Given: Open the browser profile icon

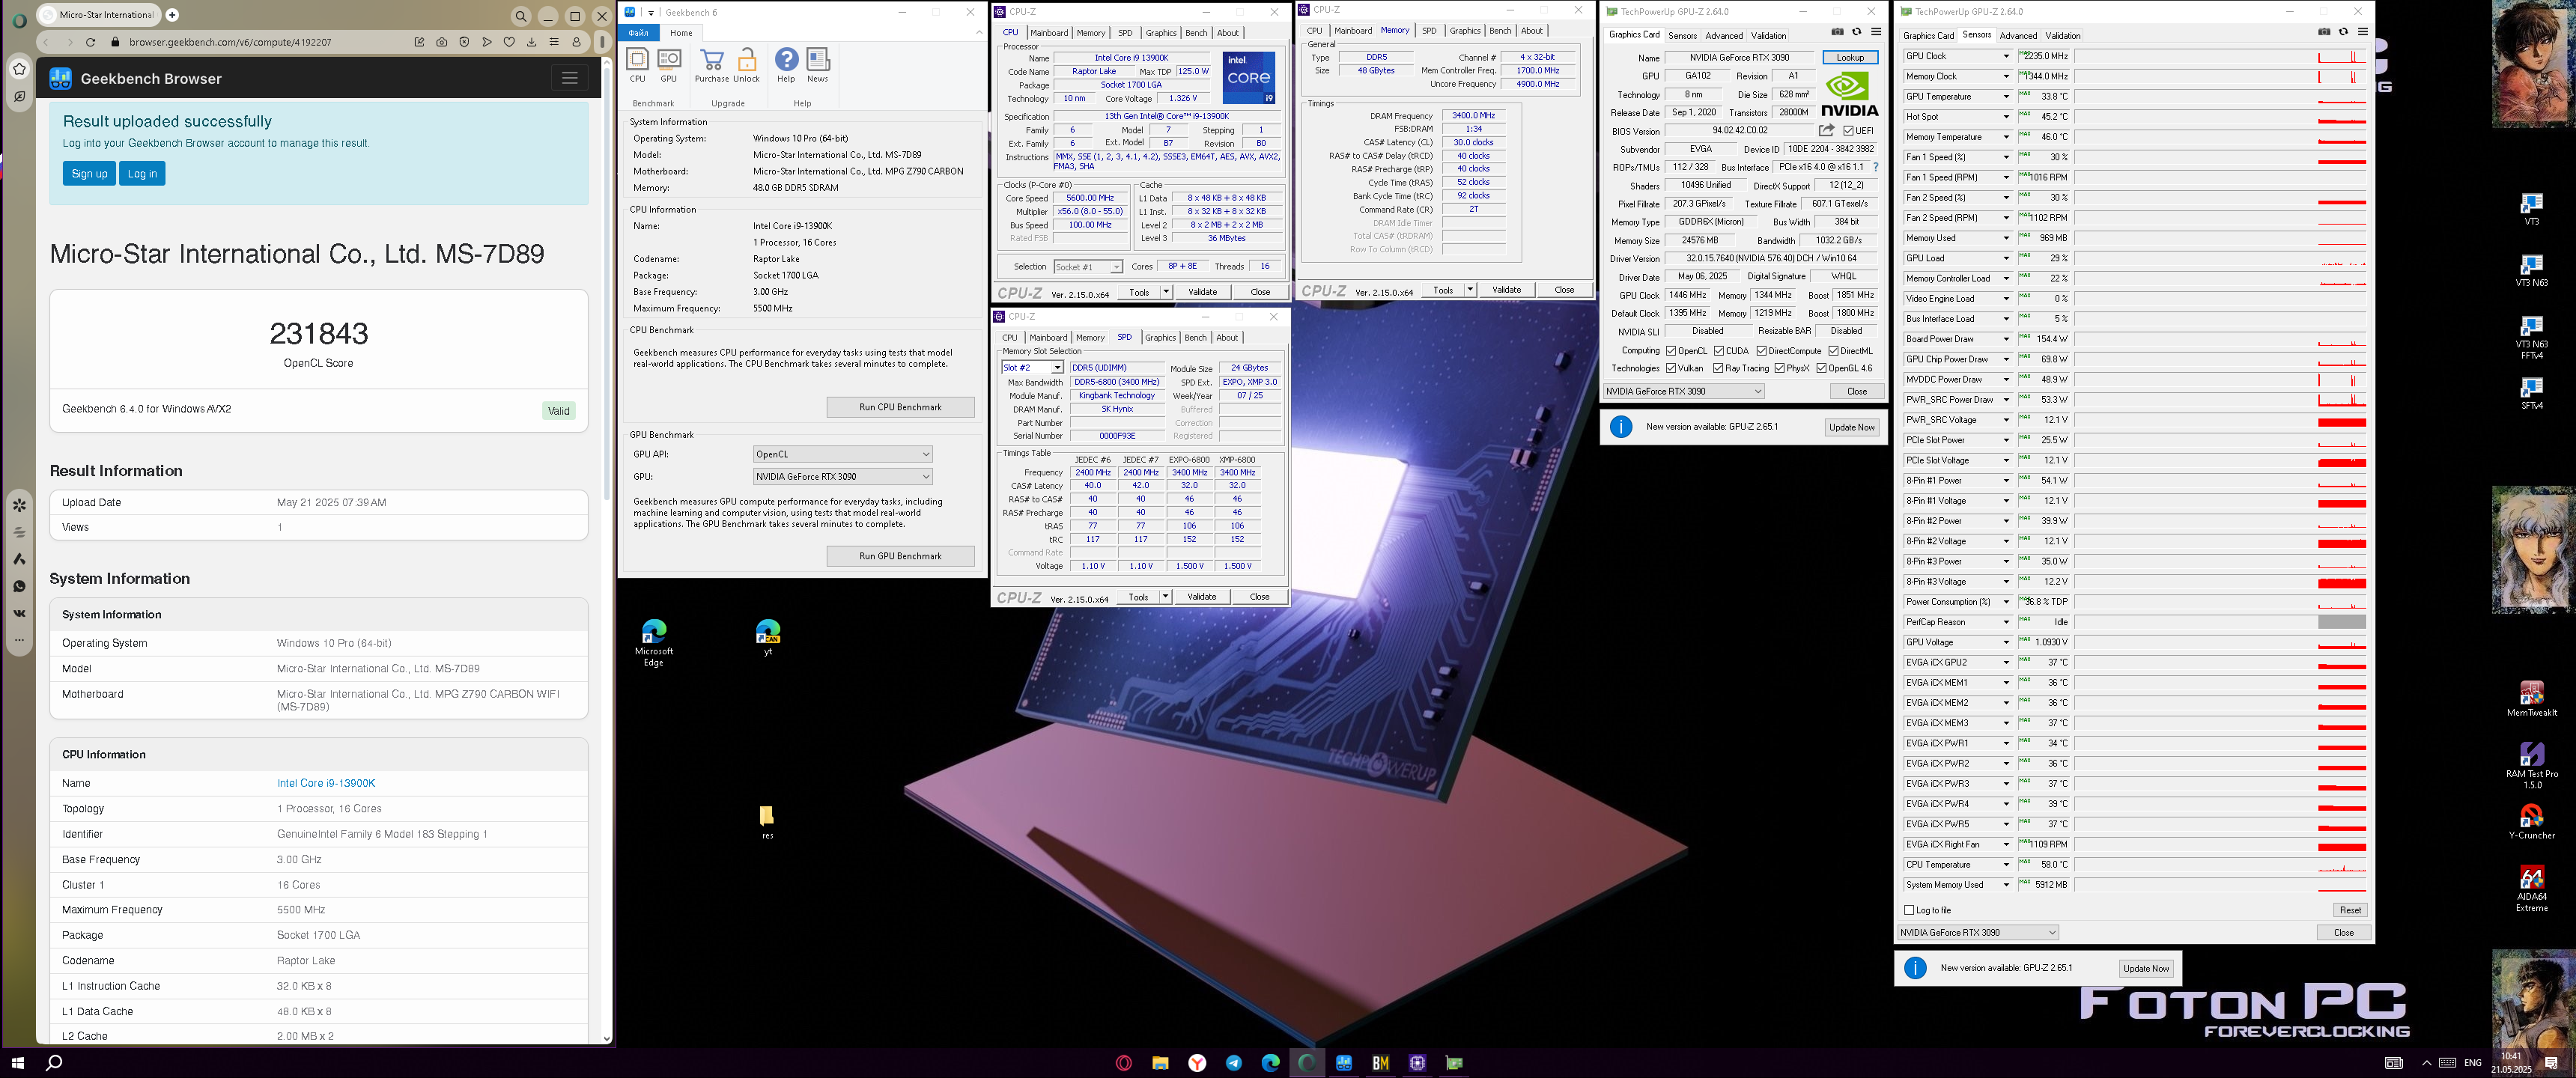Looking at the screenshot, I should pos(576,42).
